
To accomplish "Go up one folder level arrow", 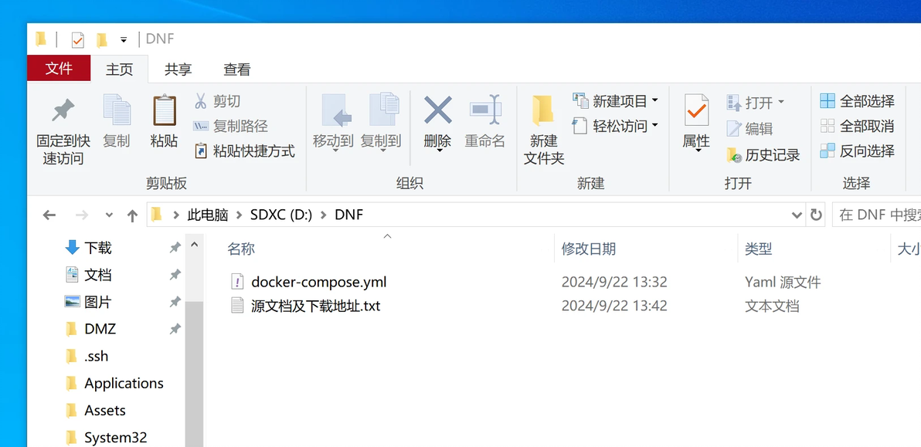I will click(133, 215).
